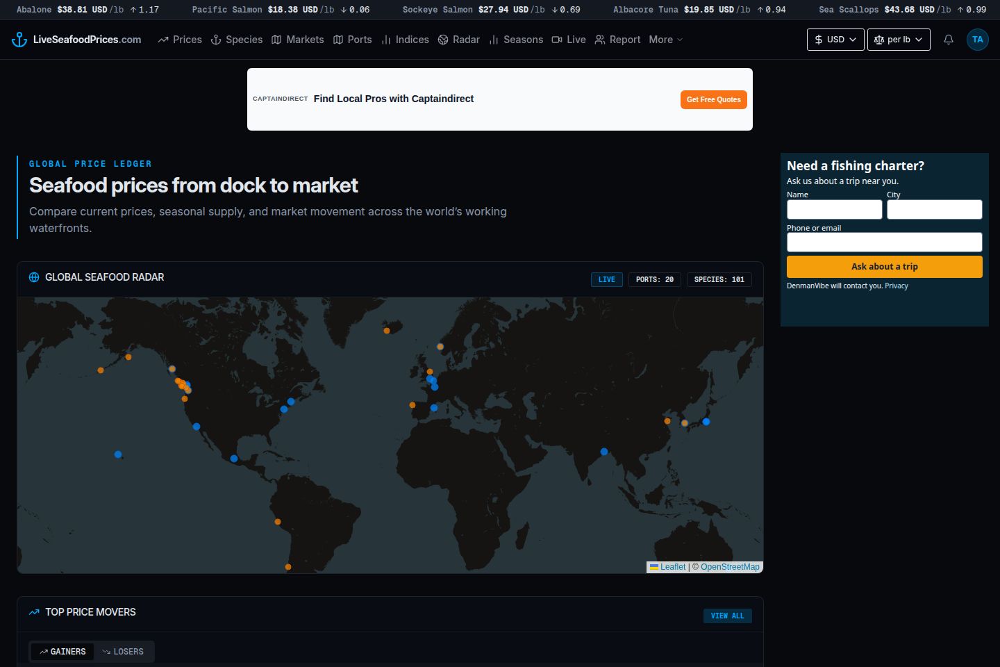Image resolution: width=1000 pixels, height=667 pixels.
Task: Click the Ask about a trip button
Action: pos(885,267)
